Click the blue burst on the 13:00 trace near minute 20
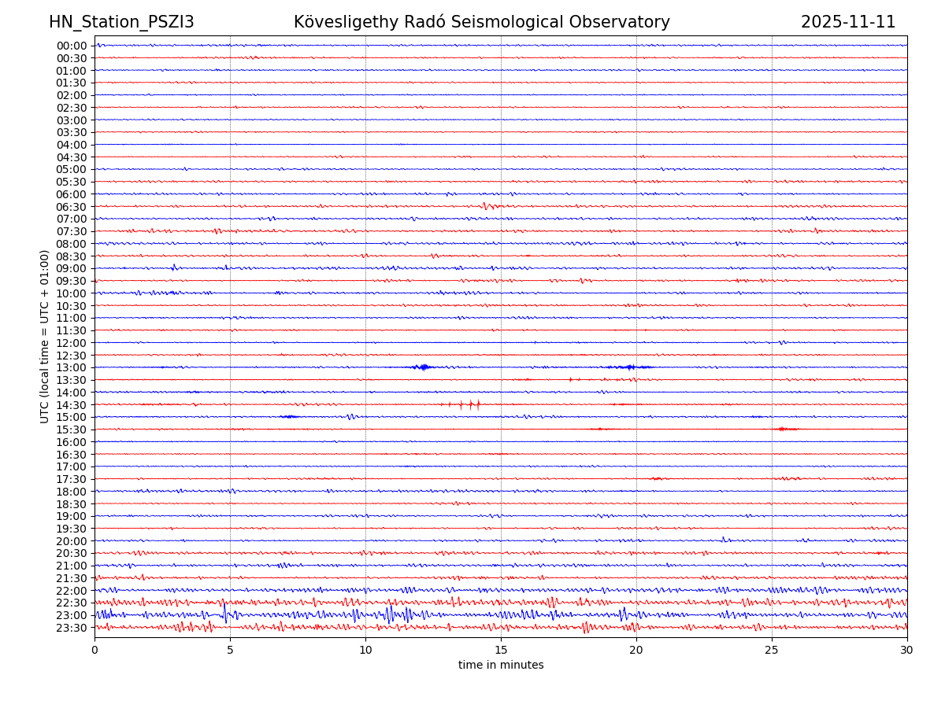This screenshot has height=708, width=945. point(629,367)
